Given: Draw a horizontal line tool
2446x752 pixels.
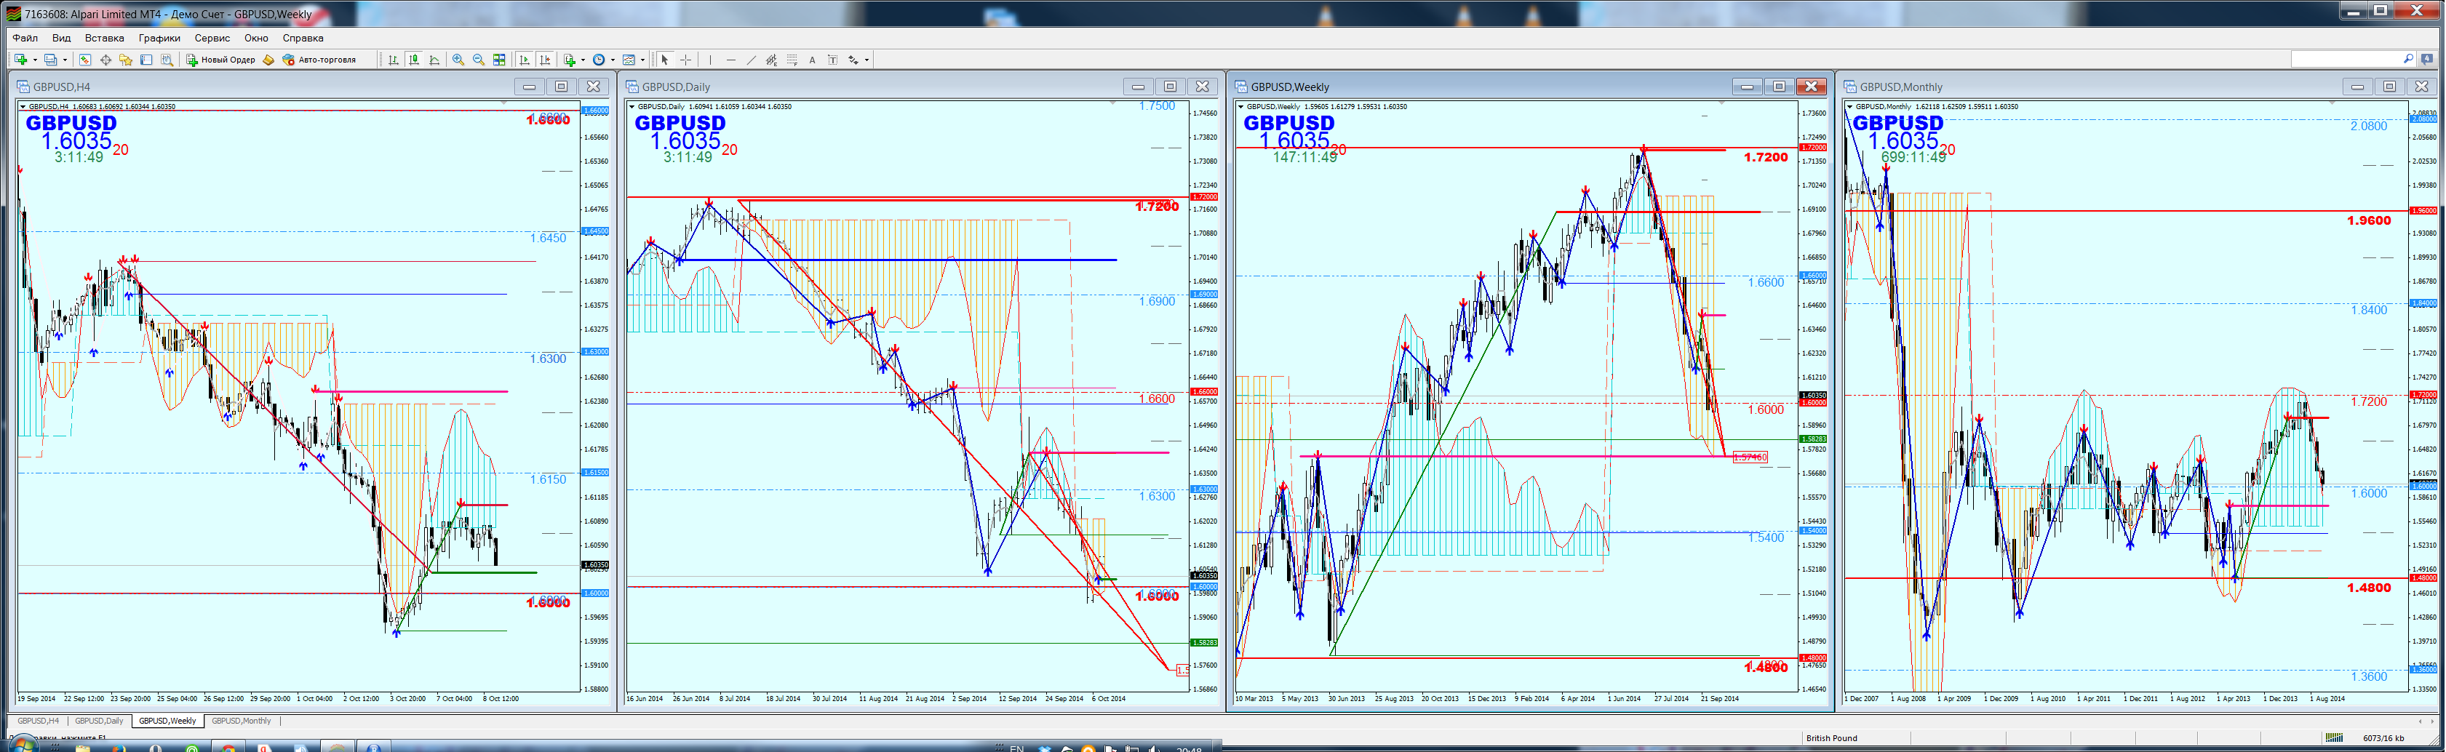Looking at the screenshot, I should point(731,60).
